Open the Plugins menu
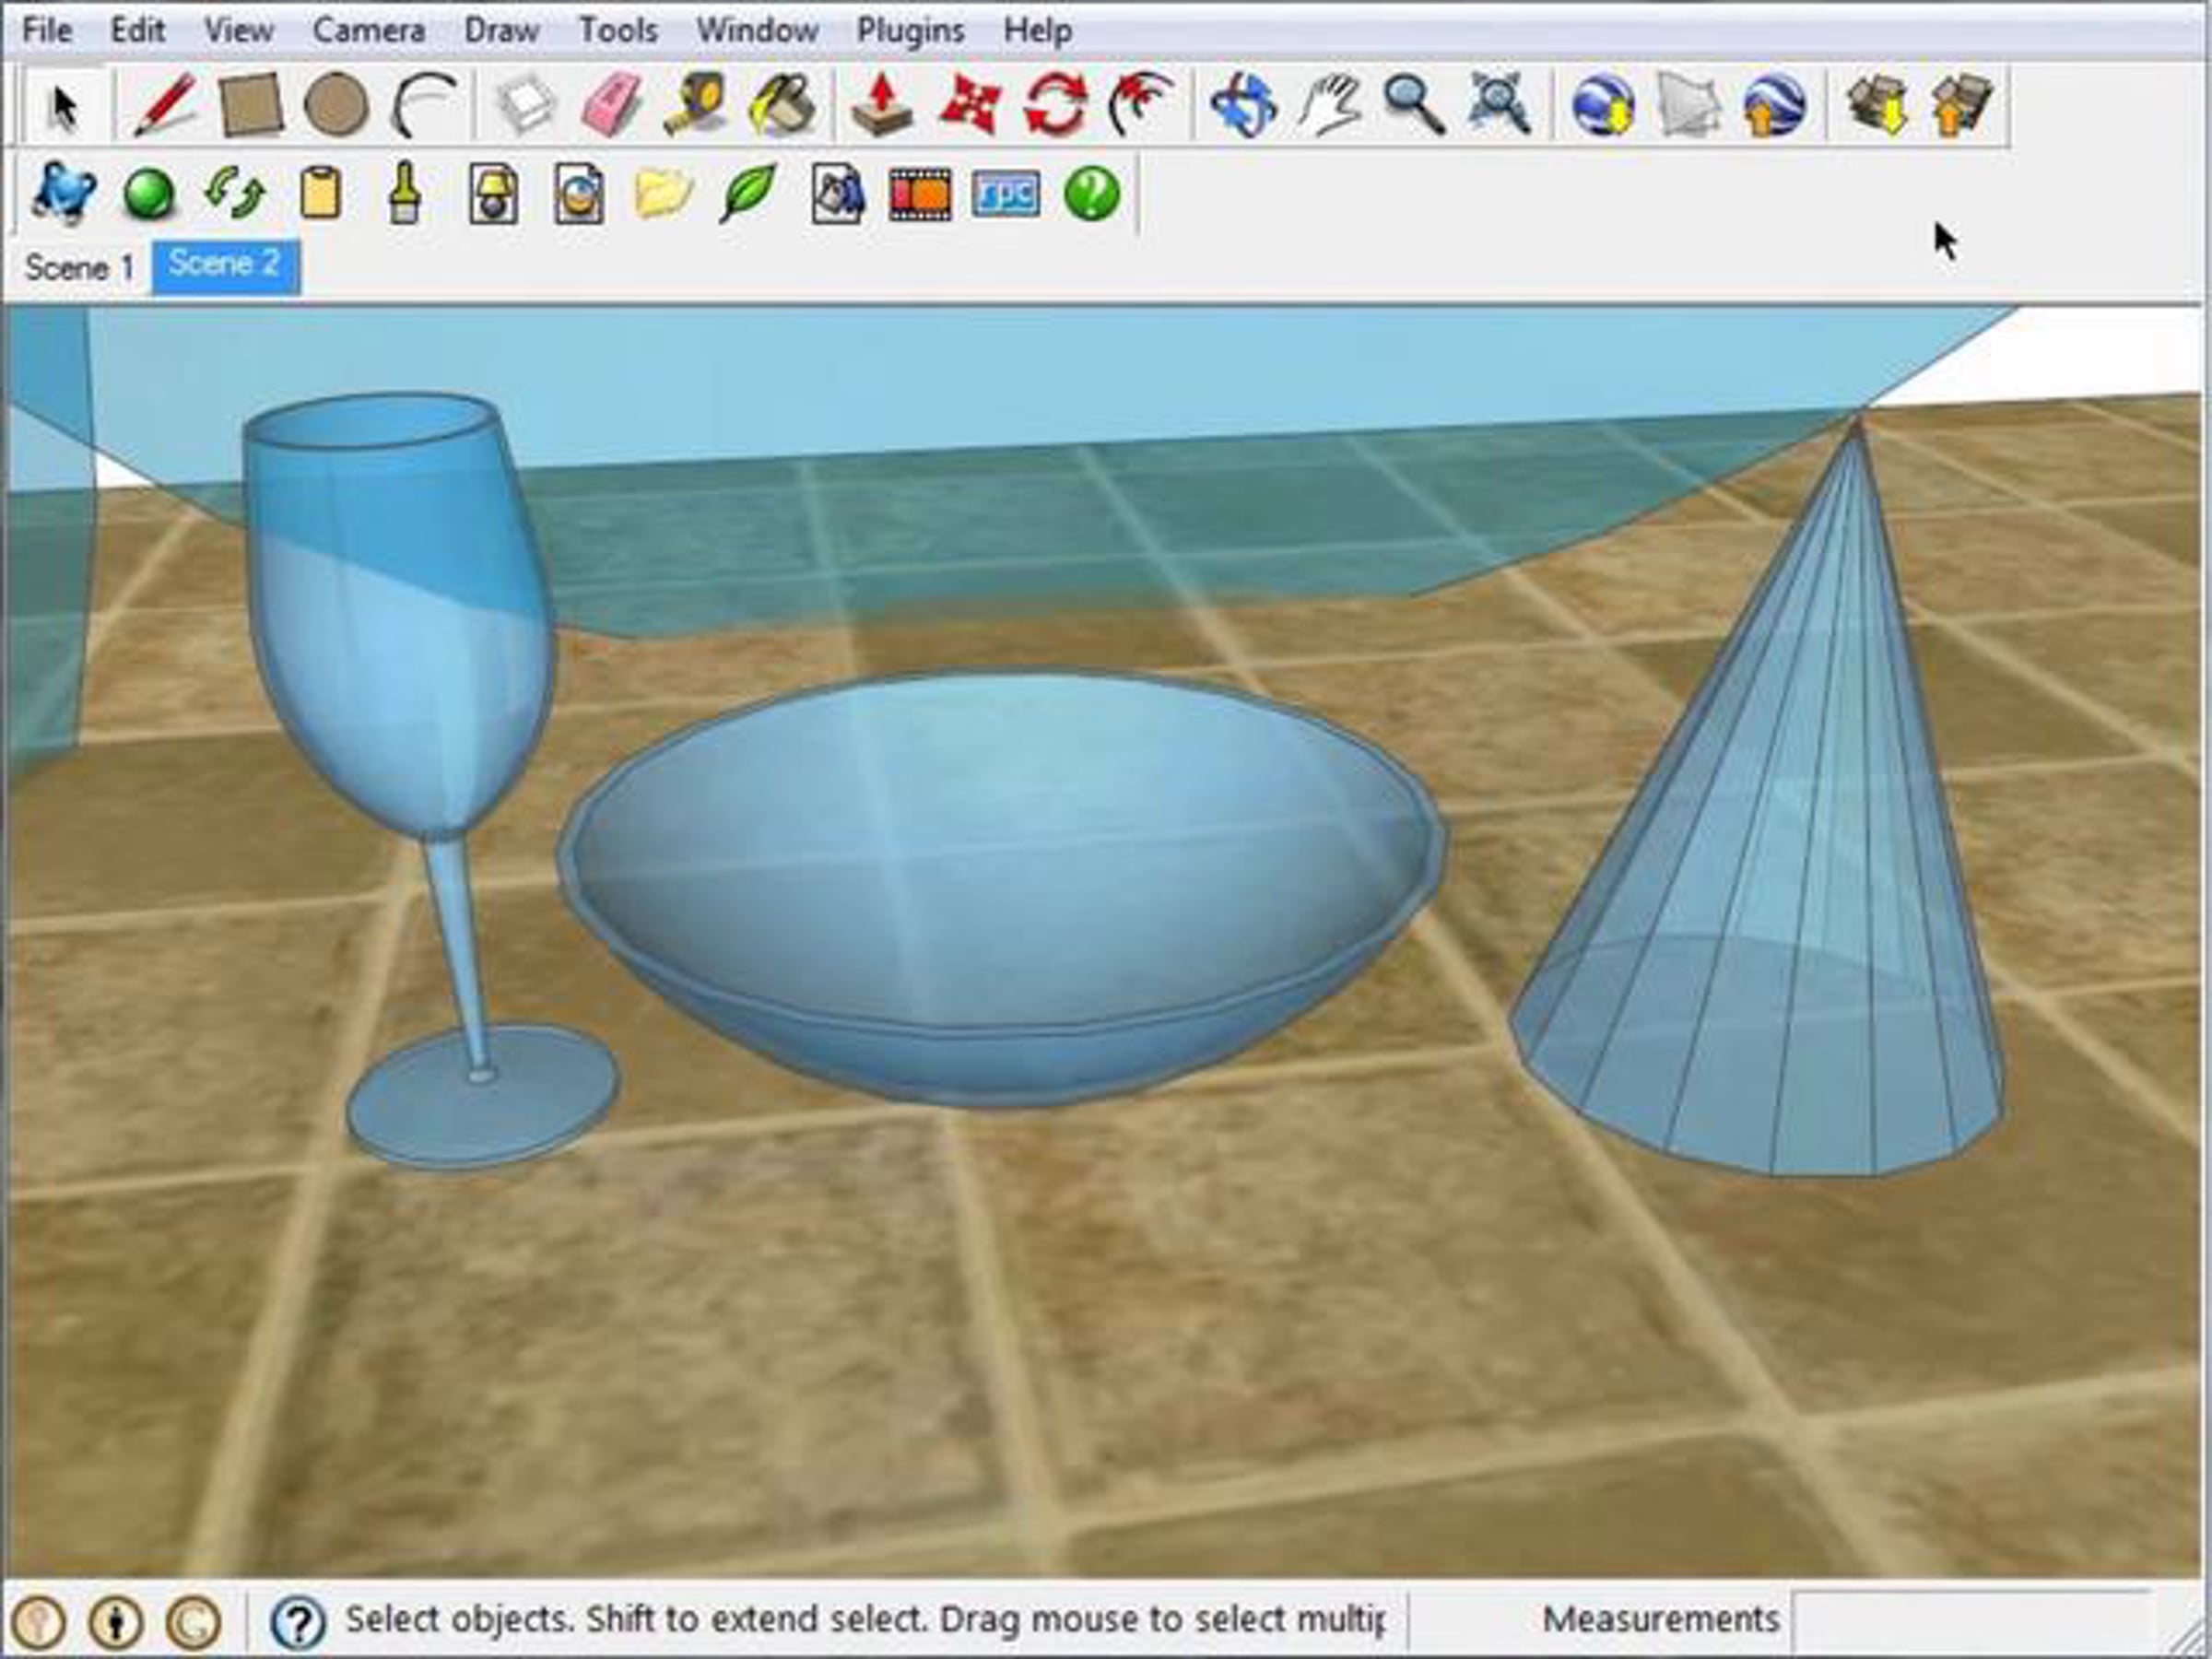Screen dimensions: 2212x1659 click(910, 30)
